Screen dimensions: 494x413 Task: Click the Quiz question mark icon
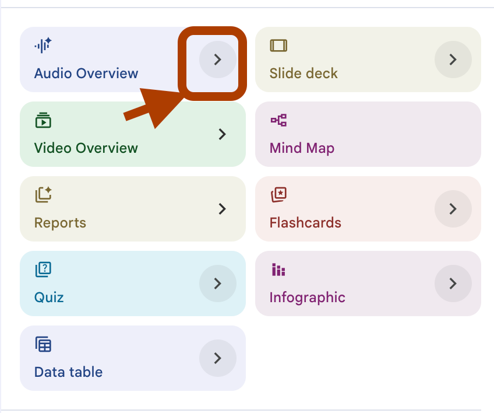(43, 269)
